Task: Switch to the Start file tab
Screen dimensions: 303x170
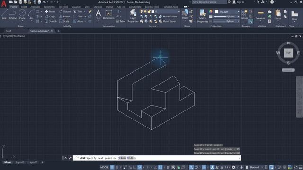Action: [9, 31]
